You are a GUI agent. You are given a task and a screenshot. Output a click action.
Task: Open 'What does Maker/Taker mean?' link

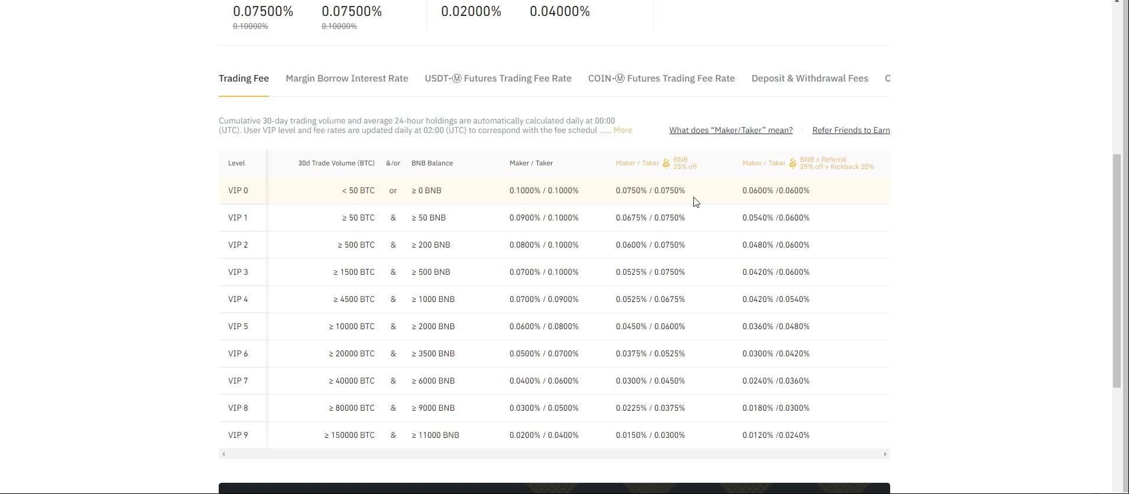(731, 131)
